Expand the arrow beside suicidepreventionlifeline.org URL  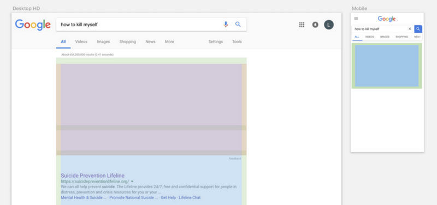[x=132, y=182]
